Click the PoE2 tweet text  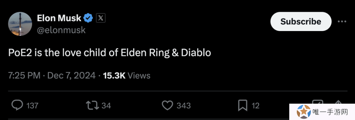(x=109, y=53)
